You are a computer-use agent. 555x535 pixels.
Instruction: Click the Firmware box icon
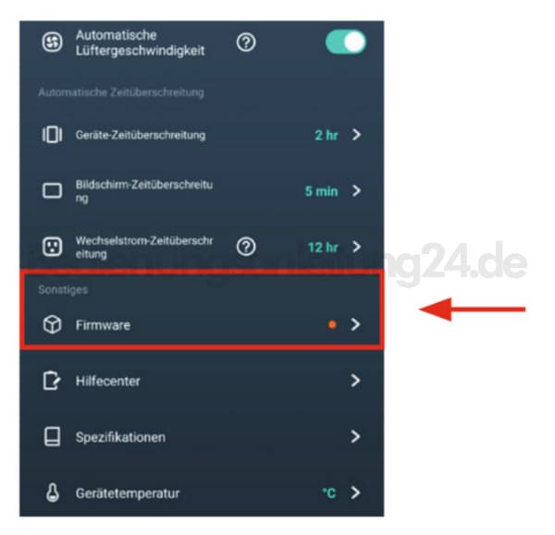(x=53, y=324)
